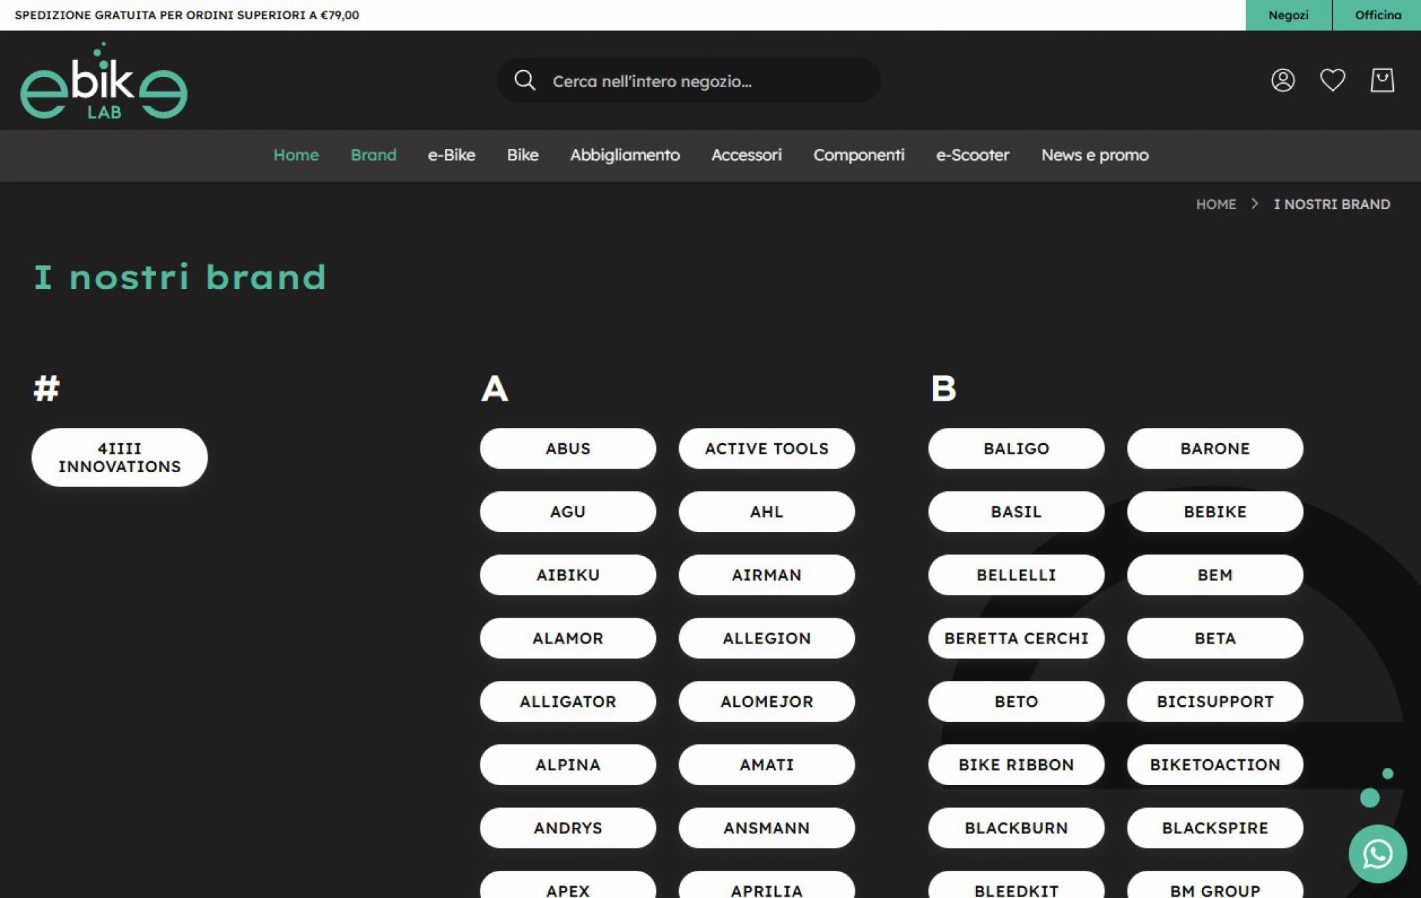This screenshot has height=898, width=1421.
Task: Click the search magnifier icon
Action: tap(525, 80)
